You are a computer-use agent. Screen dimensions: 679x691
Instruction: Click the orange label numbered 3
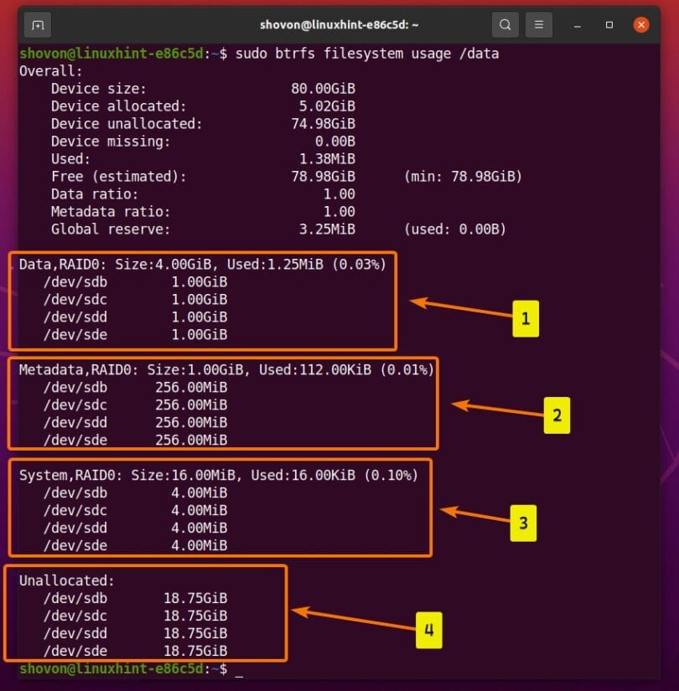[523, 523]
